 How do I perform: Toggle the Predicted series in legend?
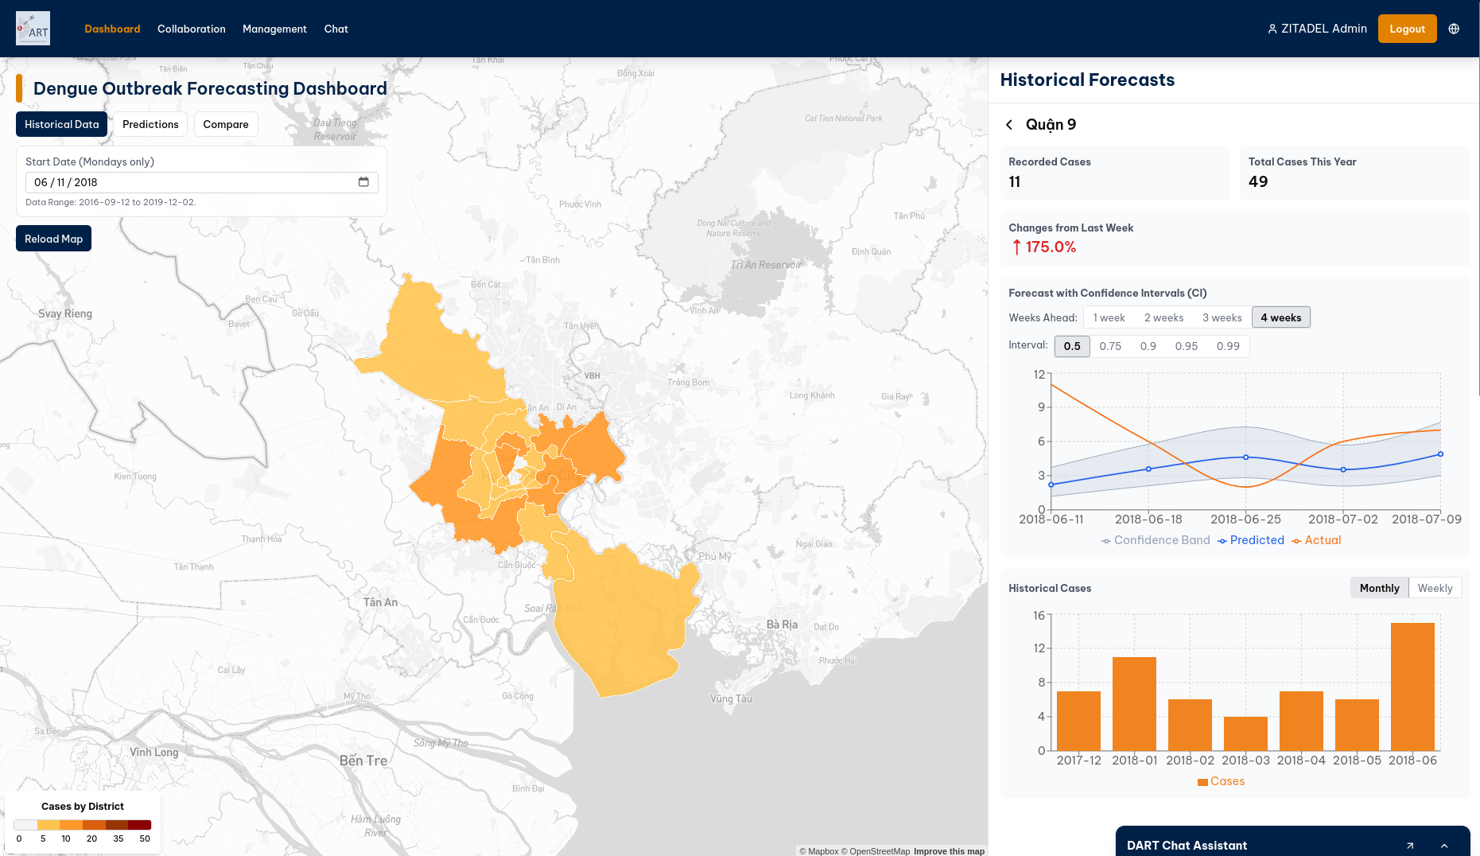pos(1250,540)
